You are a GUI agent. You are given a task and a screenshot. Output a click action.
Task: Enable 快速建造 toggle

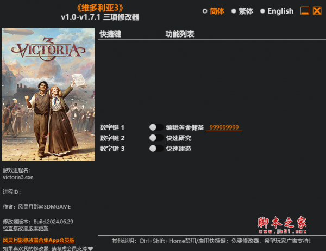pos(156,149)
